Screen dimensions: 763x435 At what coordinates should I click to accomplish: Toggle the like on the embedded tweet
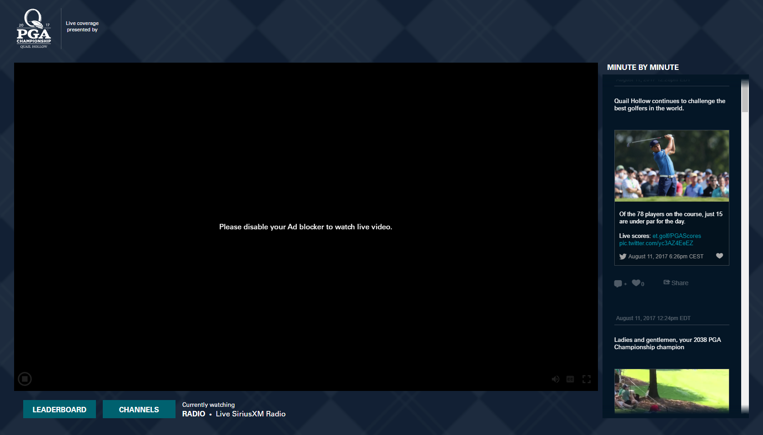coord(720,256)
